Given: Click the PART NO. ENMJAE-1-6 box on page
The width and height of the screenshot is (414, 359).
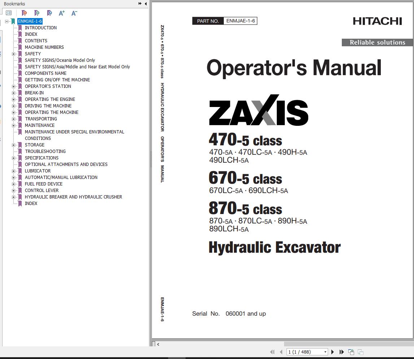Looking at the screenshot, I should click(x=225, y=21).
